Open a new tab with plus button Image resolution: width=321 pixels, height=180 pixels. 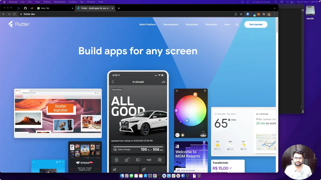(x=119, y=8)
